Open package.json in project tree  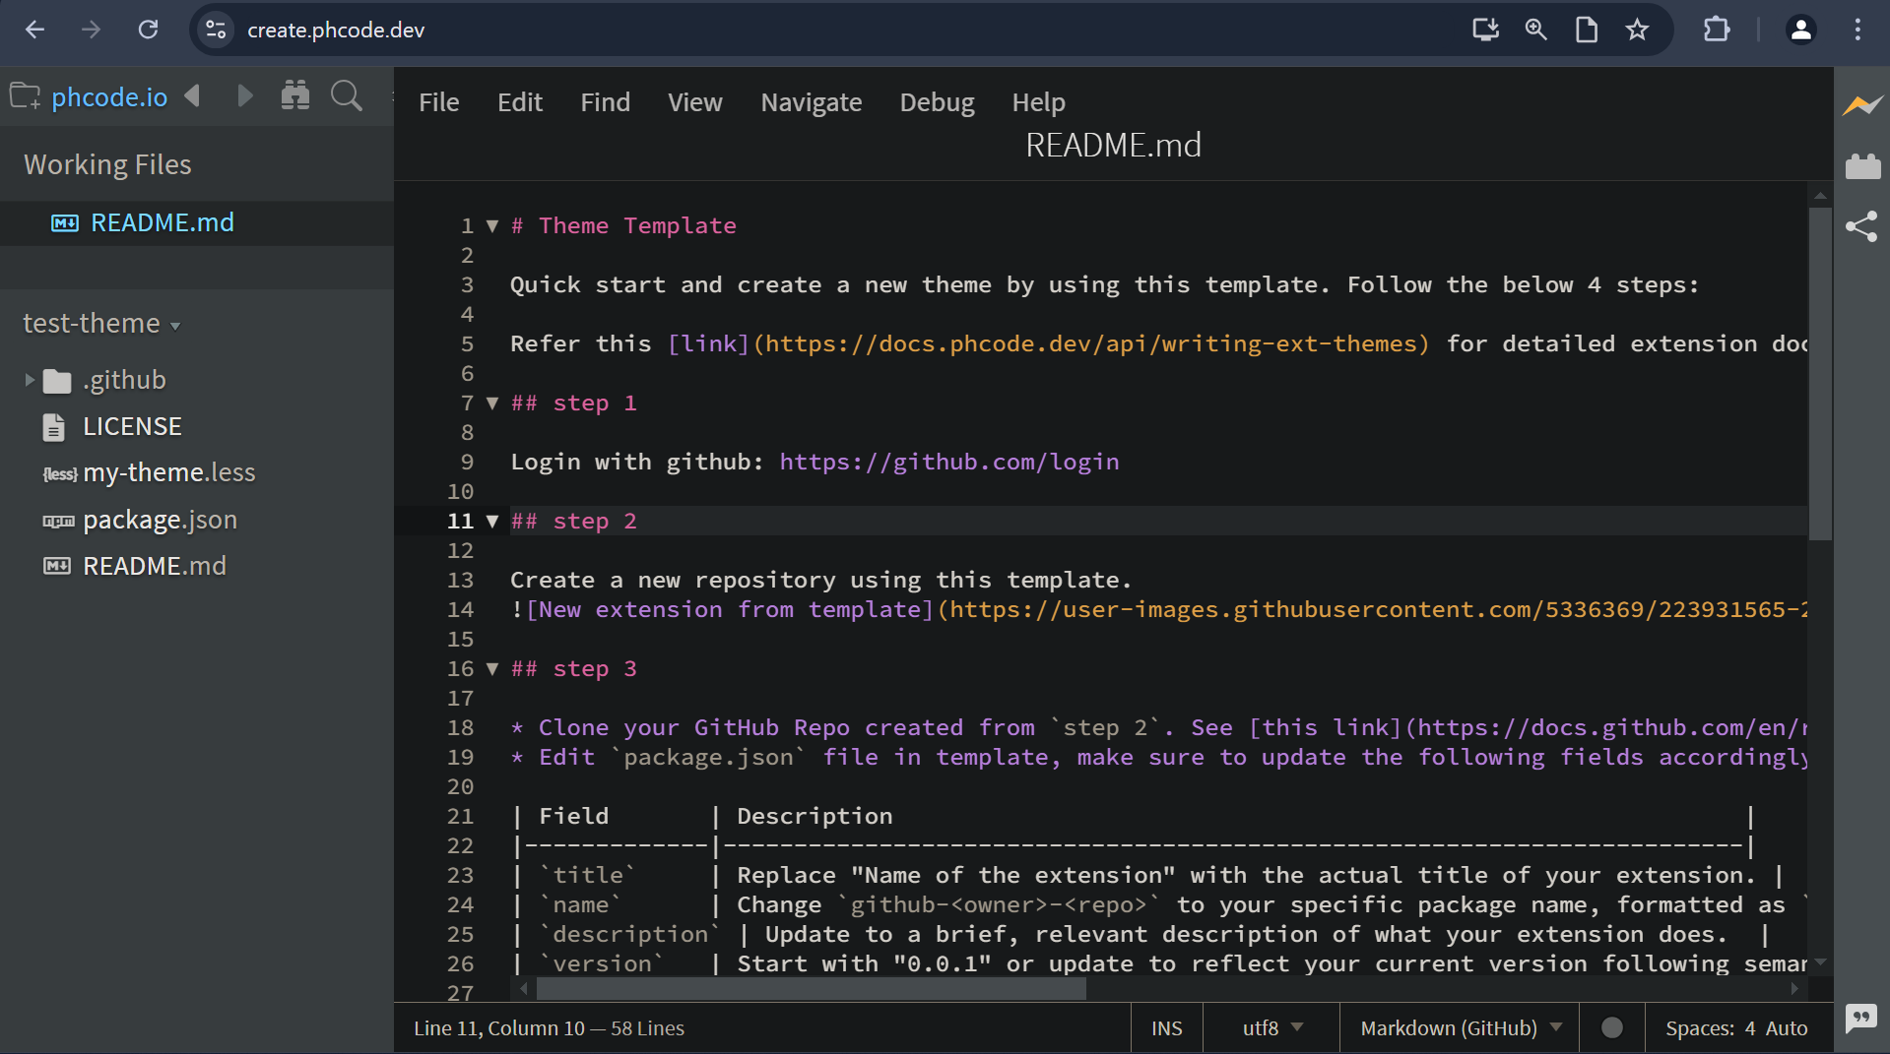(x=160, y=520)
